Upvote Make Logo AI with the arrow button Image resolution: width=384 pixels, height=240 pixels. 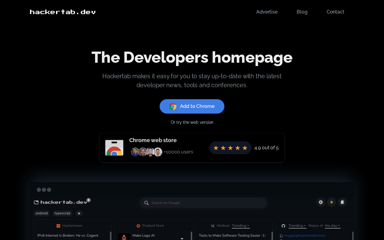182,237
